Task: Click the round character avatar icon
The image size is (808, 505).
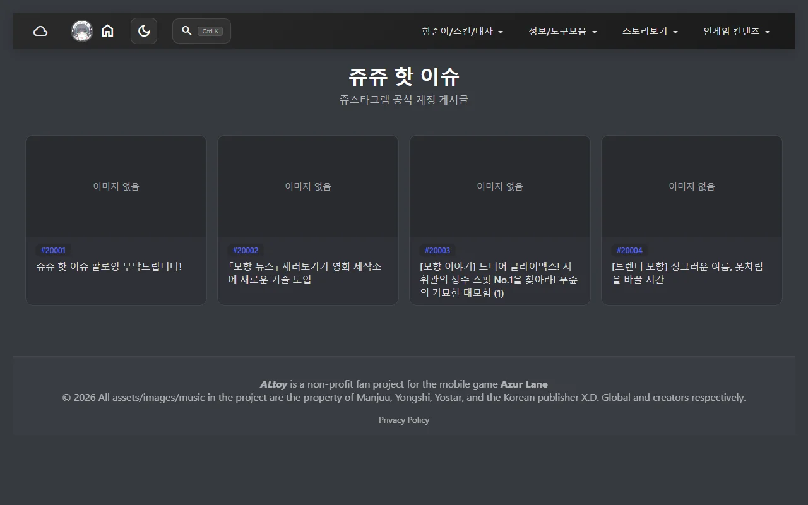Action: point(82,31)
